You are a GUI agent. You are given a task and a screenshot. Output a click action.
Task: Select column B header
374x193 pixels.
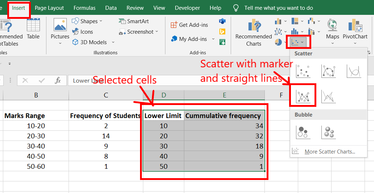[36, 95]
